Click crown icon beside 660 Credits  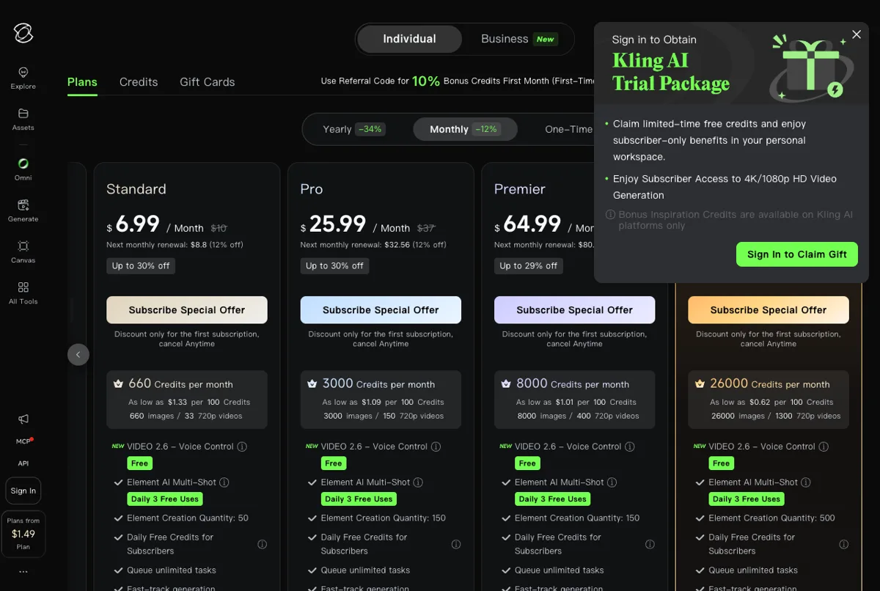118,383
